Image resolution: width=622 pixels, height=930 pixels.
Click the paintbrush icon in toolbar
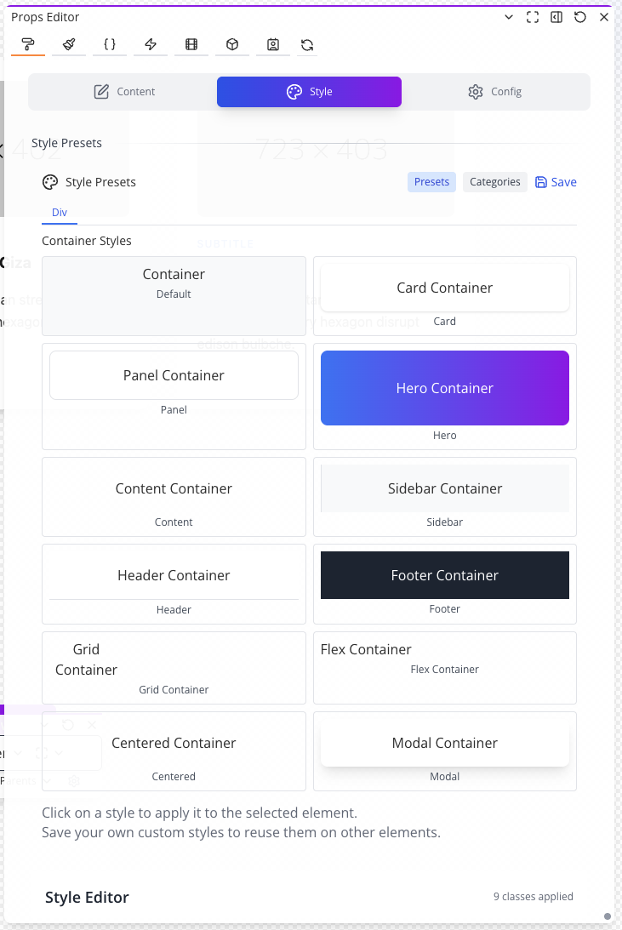coord(69,45)
